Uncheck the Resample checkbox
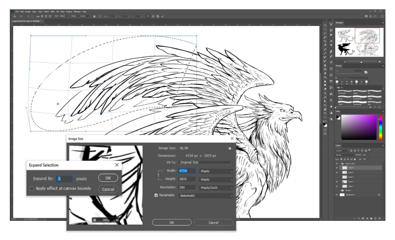The width and height of the screenshot is (395, 240). 156,195
